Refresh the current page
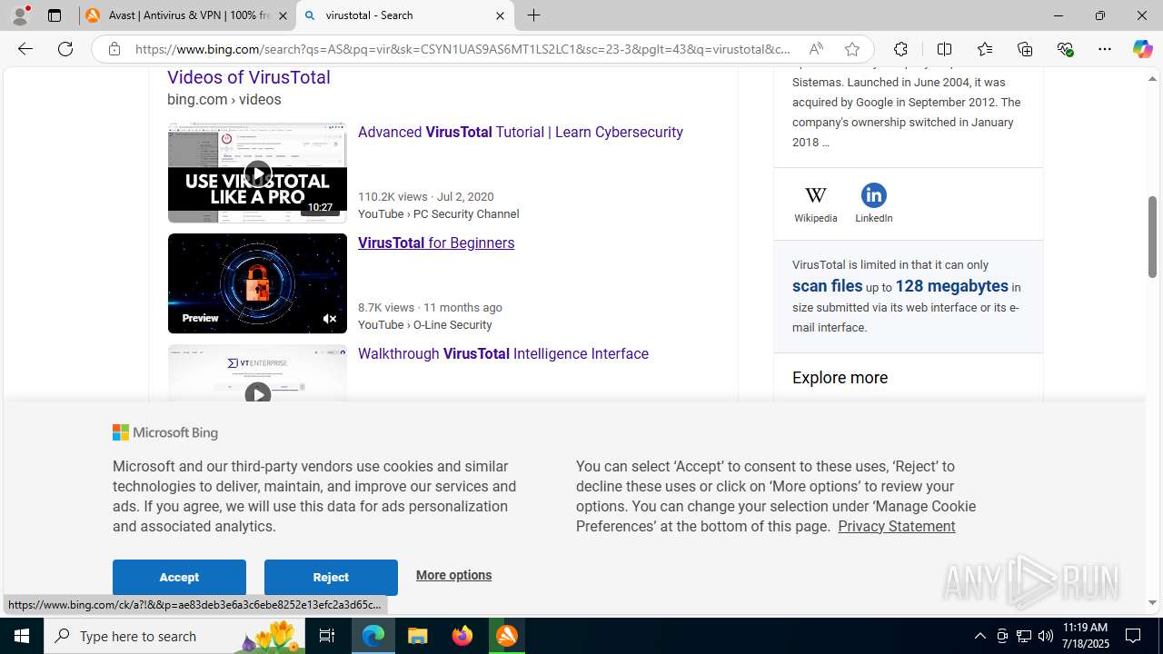1163x654 pixels. 65,49
